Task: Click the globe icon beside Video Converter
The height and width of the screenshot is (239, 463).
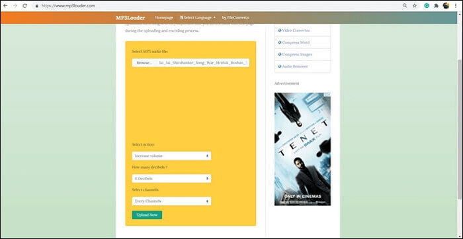Action: [x=280, y=30]
